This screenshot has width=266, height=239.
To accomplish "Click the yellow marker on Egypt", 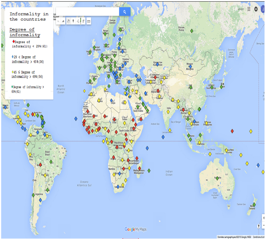I will (125, 103).
